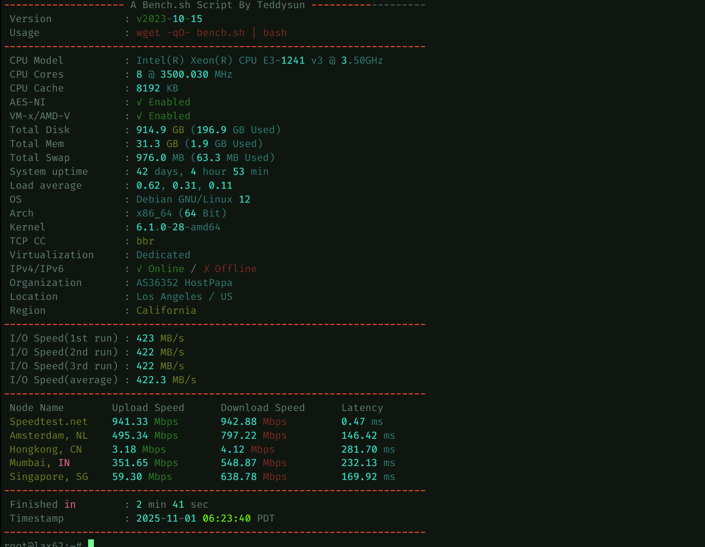
Task: Click the red IPv6 Offline X
Action: pyautogui.click(x=206, y=269)
